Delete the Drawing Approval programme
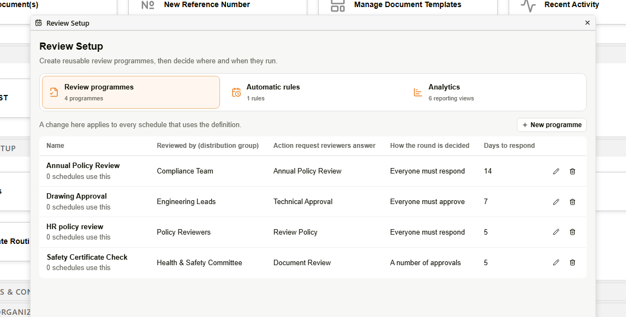 coord(573,202)
